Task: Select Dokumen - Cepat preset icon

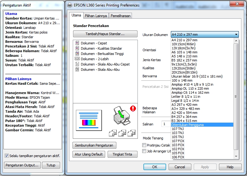Action: click(77, 43)
